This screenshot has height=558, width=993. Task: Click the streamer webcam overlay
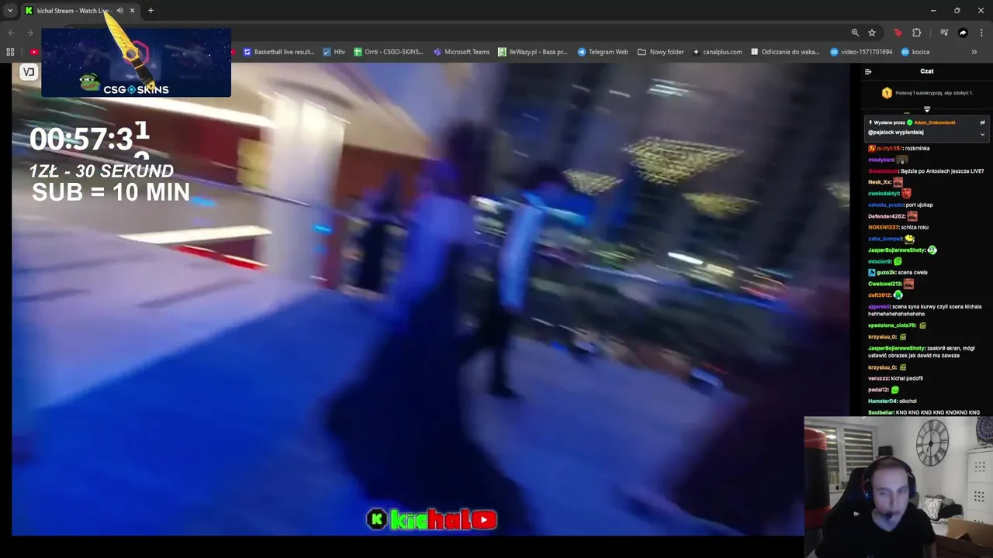(898, 487)
